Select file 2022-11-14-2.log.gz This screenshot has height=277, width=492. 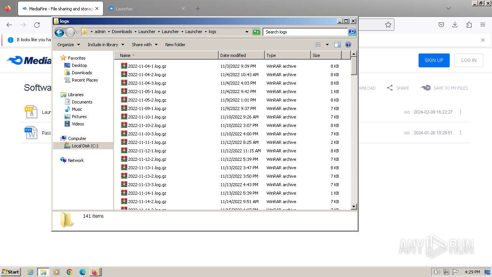[147, 202]
